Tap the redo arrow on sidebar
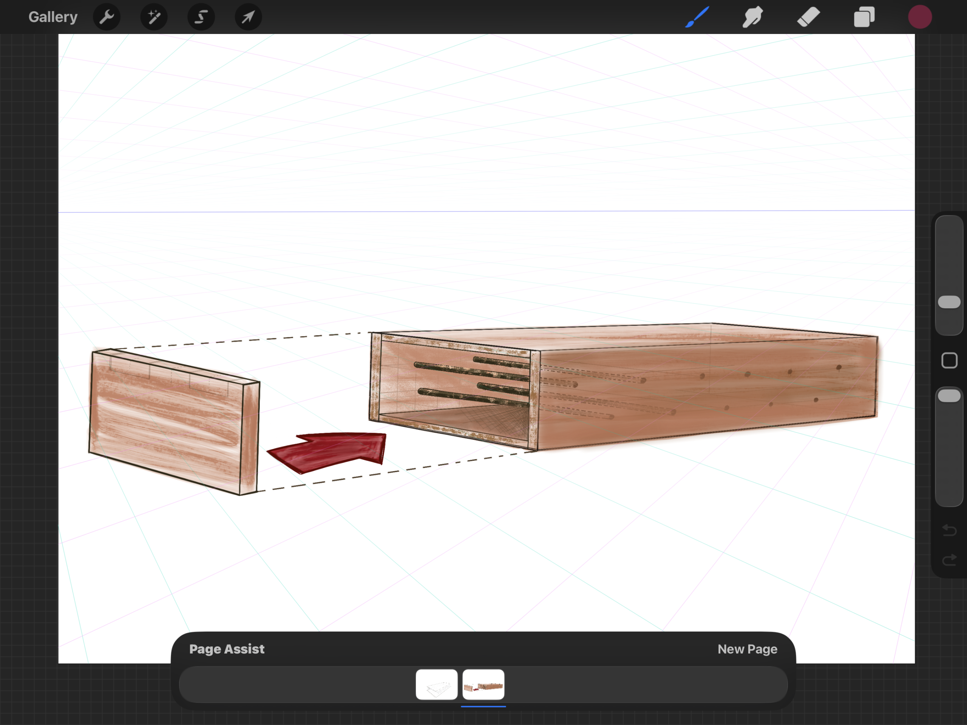Image resolution: width=967 pixels, height=725 pixels. pyautogui.click(x=949, y=560)
